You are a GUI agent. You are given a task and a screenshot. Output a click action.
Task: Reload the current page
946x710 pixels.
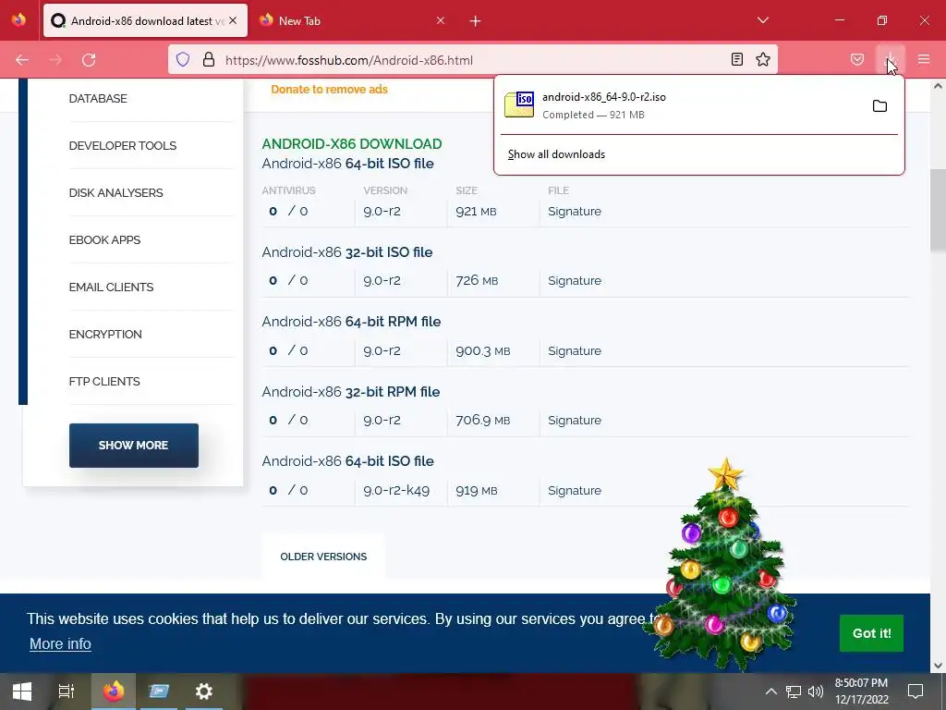pyautogui.click(x=89, y=60)
